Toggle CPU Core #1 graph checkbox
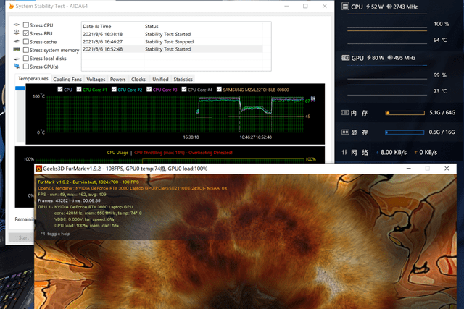Image resolution: width=464 pixels, height=309 pixels. pyautogui.click(x=79, y=89)
